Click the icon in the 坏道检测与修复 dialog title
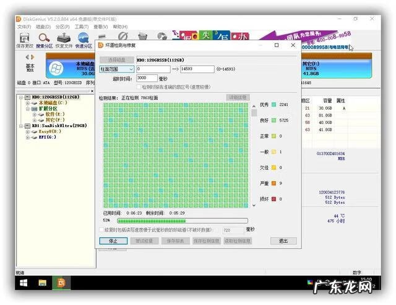This screenshot has height=305, width=396. [x=101, y=45]
